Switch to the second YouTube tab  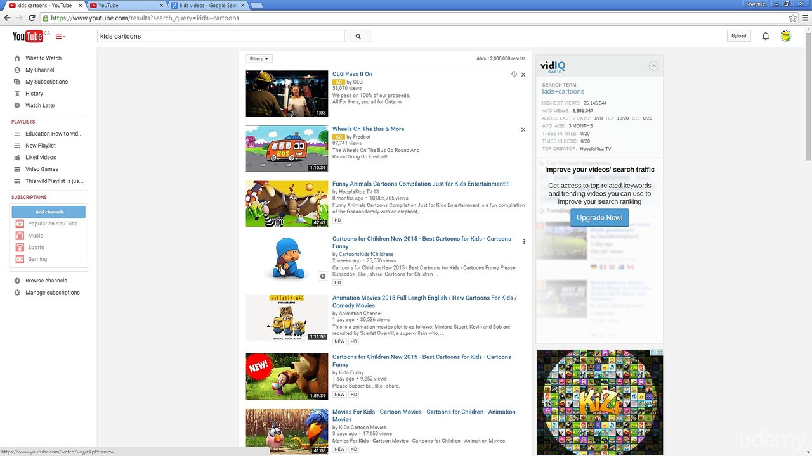pos(125,5)
